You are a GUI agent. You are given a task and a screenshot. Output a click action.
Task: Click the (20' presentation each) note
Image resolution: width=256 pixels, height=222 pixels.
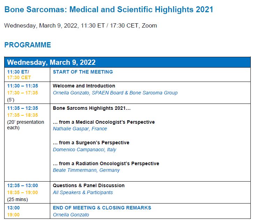coord(25,125)
